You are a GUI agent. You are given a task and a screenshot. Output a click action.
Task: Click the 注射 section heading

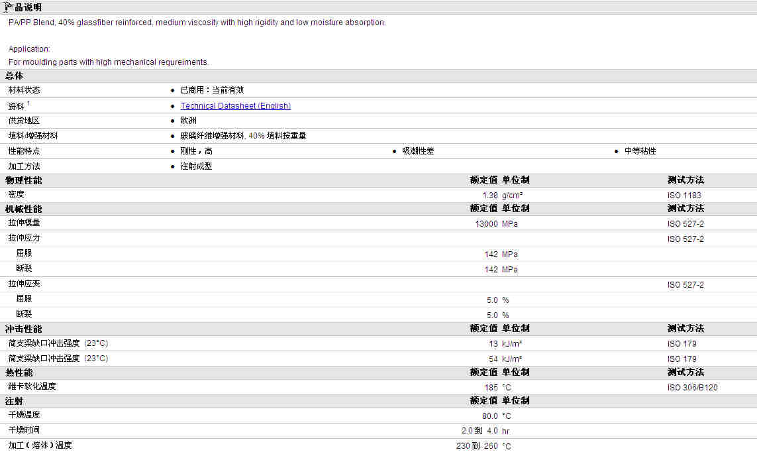coord(14,401)
